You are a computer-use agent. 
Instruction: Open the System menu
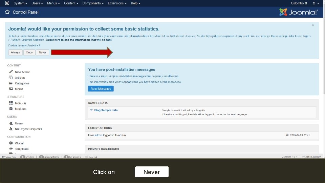20,3
